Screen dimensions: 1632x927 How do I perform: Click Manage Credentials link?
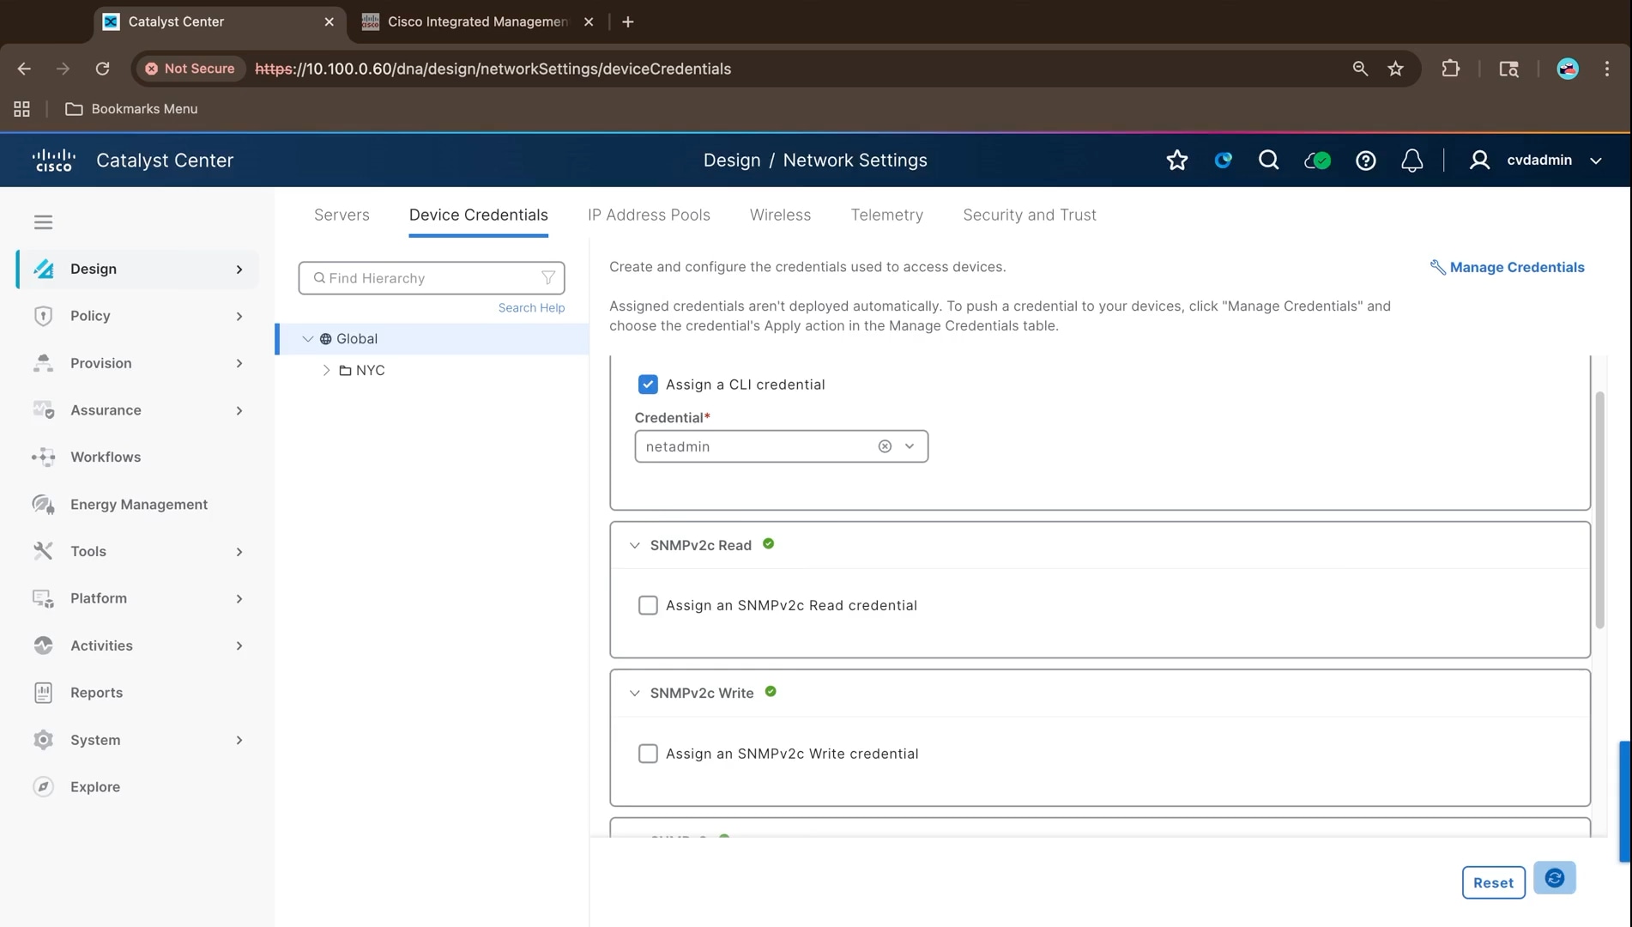1507,267
